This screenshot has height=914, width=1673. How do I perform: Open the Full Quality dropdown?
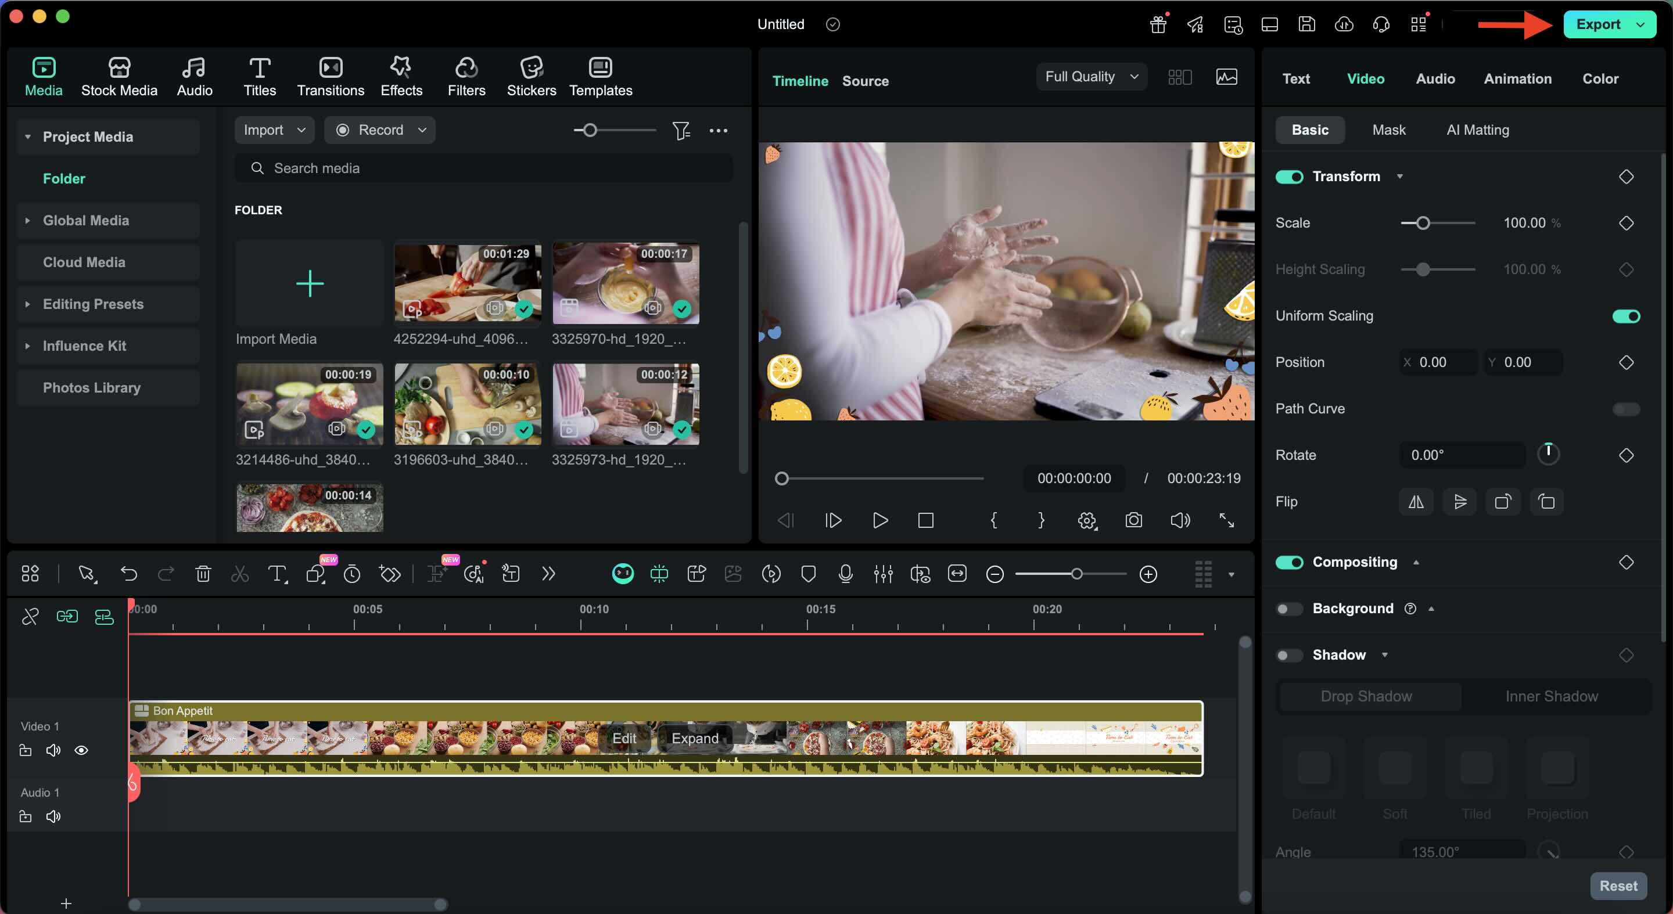click(x=1091, y=76)
